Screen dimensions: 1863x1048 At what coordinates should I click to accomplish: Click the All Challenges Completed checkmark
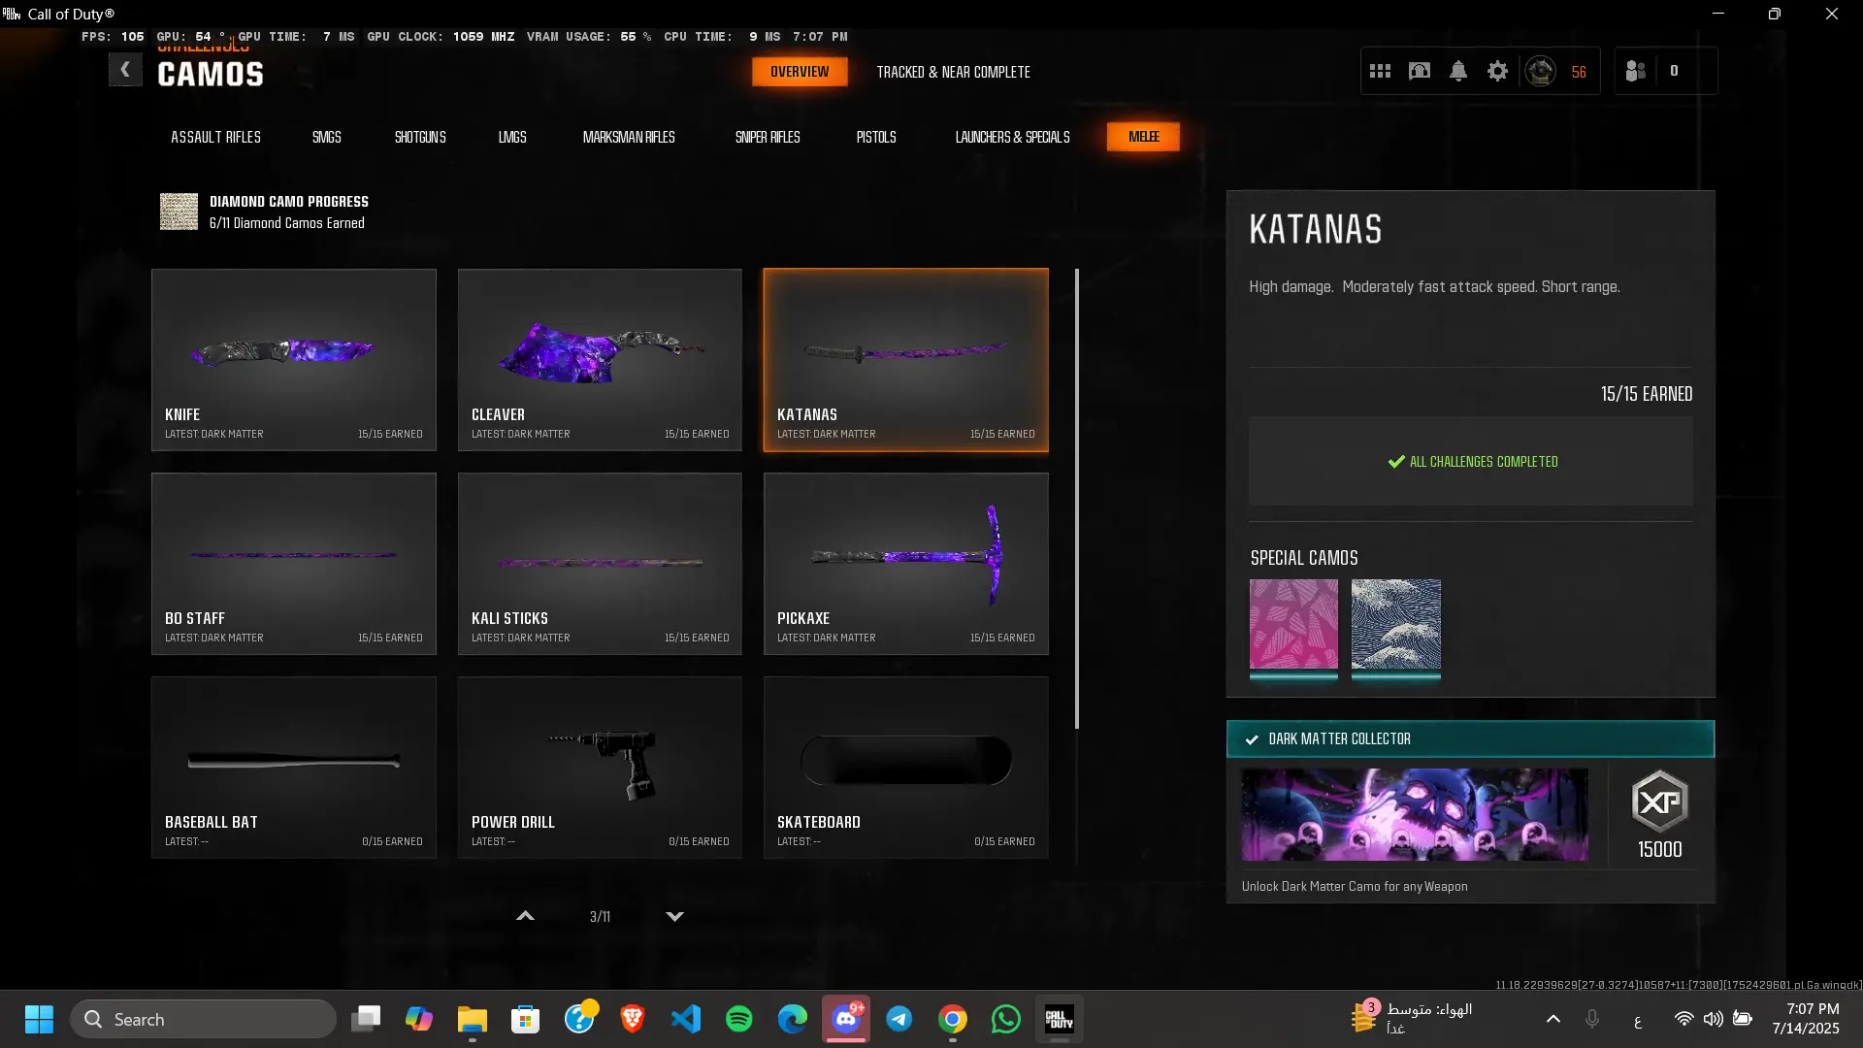click(x=1396, y=462)
